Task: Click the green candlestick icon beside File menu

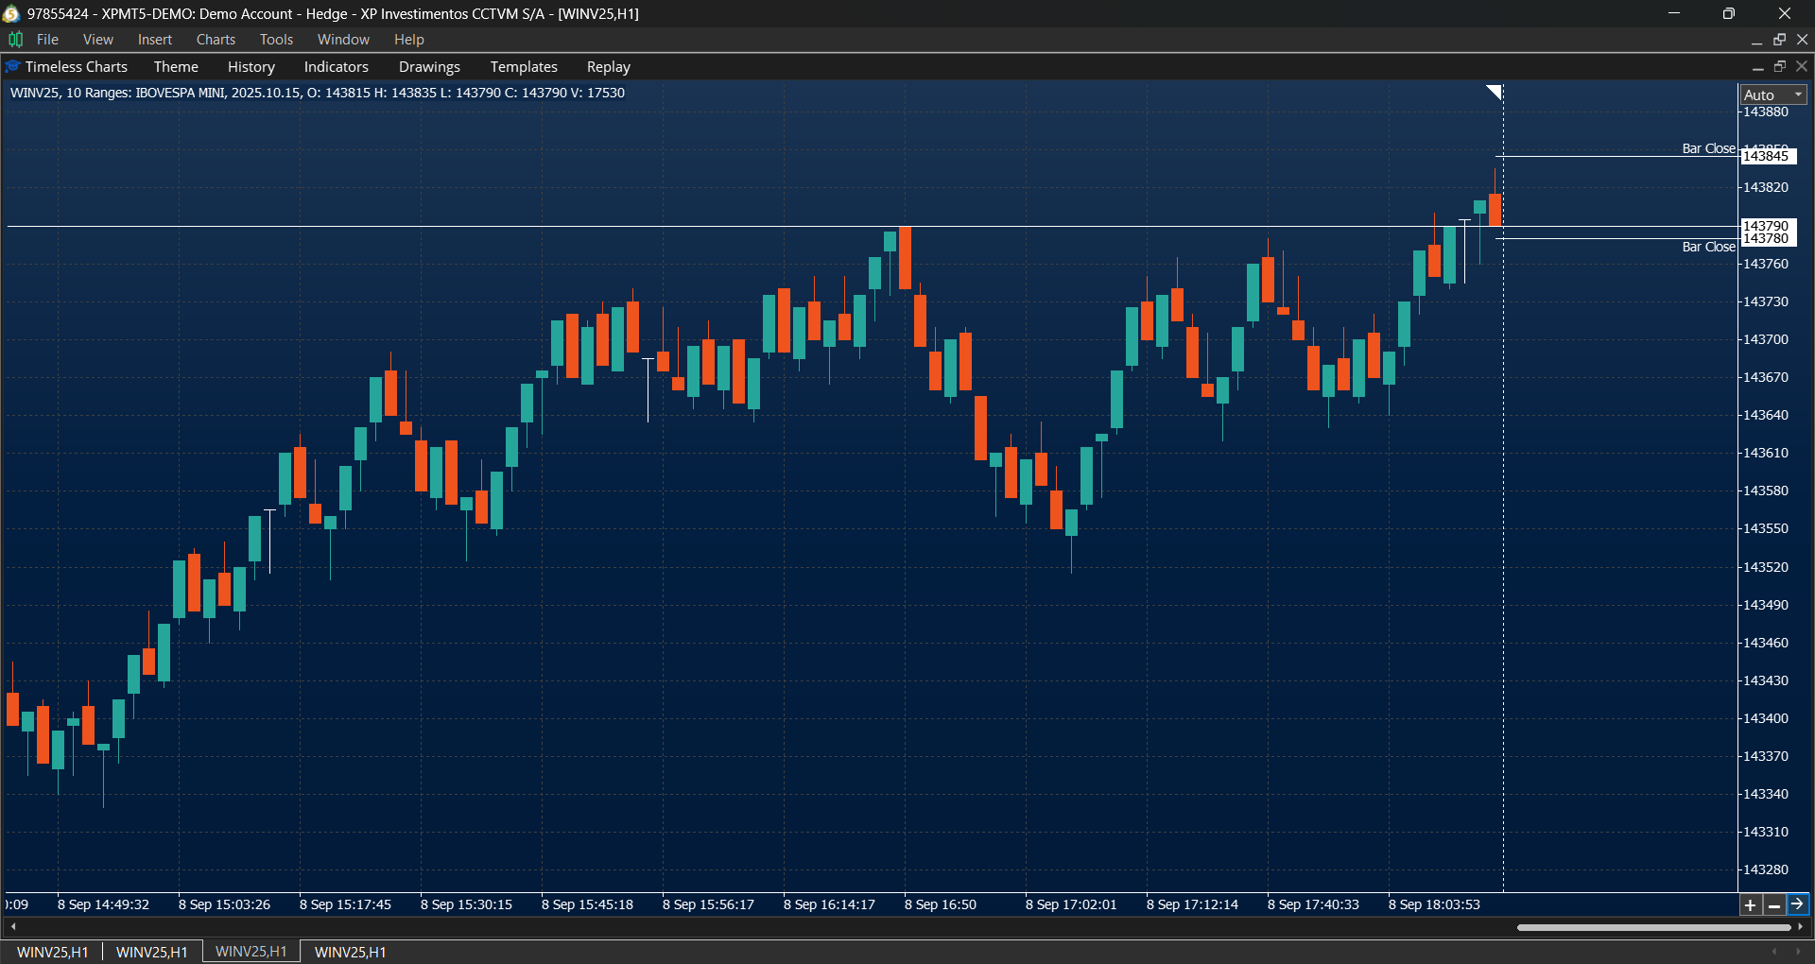Action: (15, 39)
